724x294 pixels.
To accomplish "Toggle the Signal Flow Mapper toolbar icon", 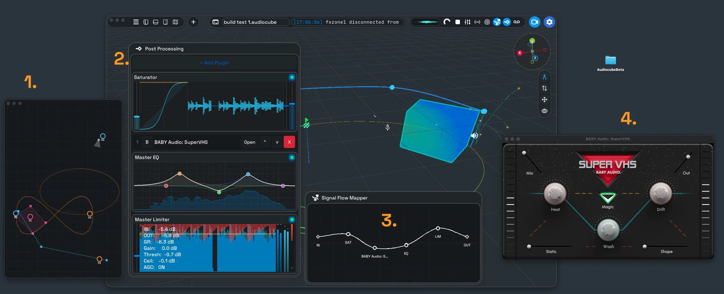I will tap(497, 22).
